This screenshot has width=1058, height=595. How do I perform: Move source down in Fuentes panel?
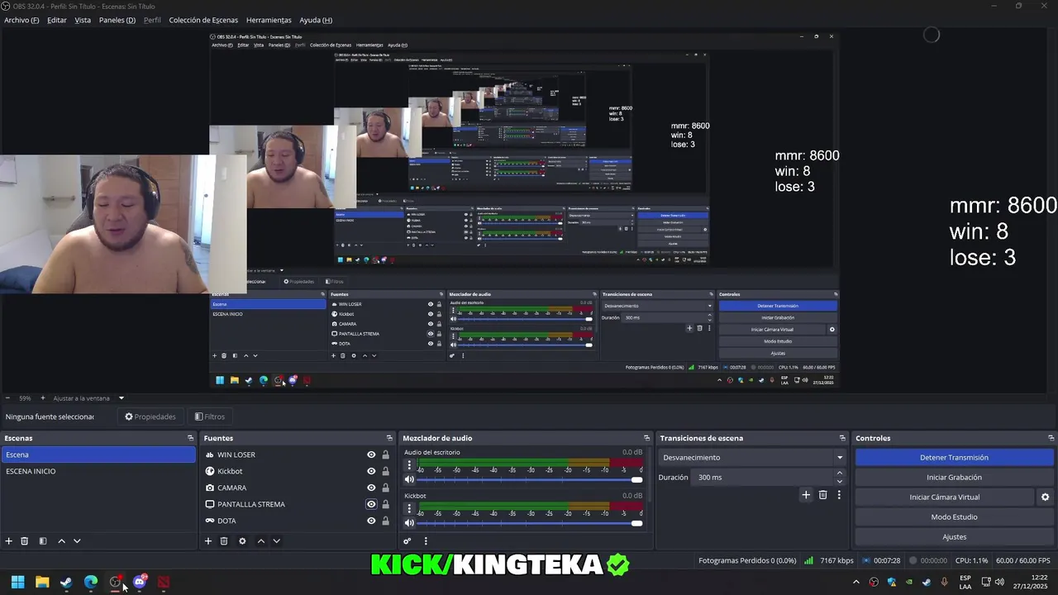(x=277, y=541)
